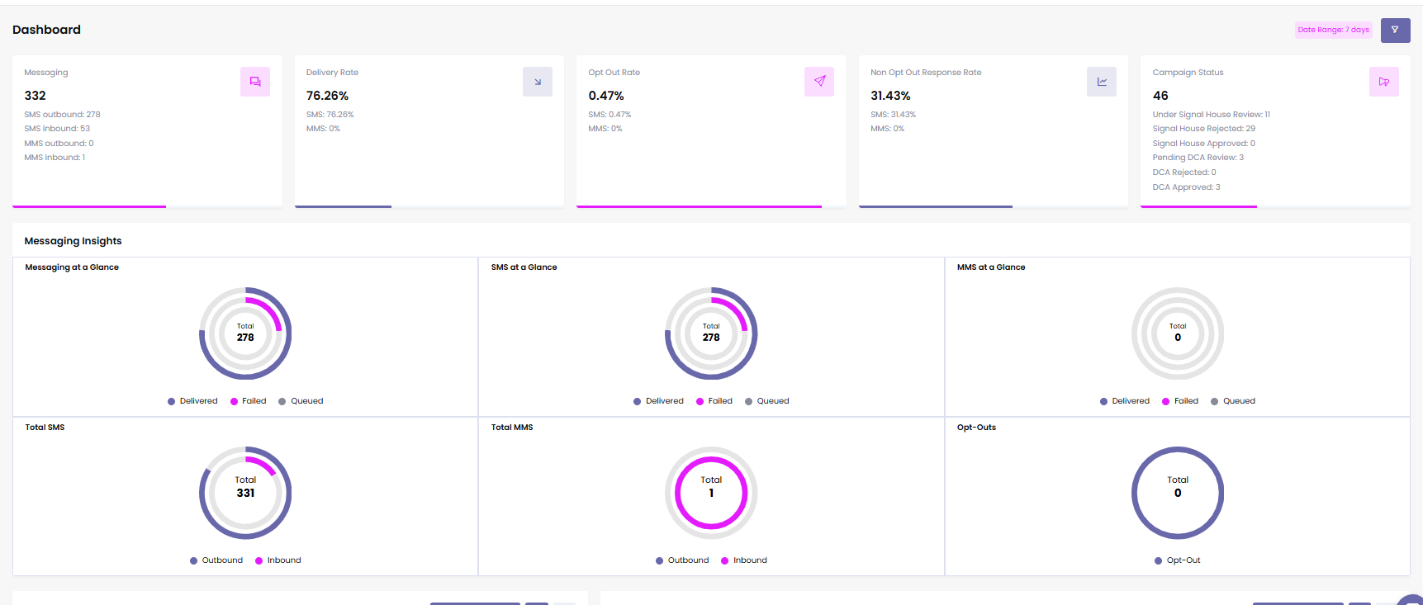The height and width of the screenshot is (605, 1423).
Task: Click the Outbound legend dot under Total MMS
Action: click(x=659, y=560)
